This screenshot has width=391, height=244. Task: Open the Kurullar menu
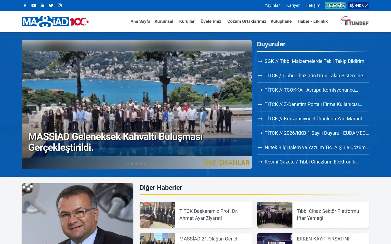coord(187,21)
